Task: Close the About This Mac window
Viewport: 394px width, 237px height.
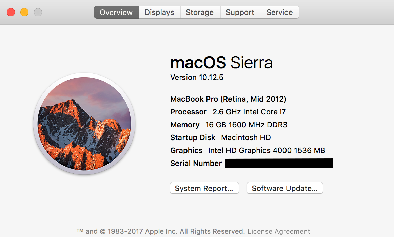Action: pyautogui.click(x=11, y=13)
